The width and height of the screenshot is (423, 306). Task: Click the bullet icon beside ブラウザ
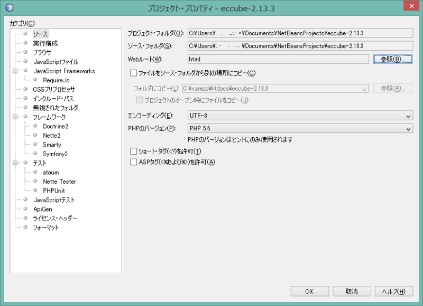(x=25, y=52)
